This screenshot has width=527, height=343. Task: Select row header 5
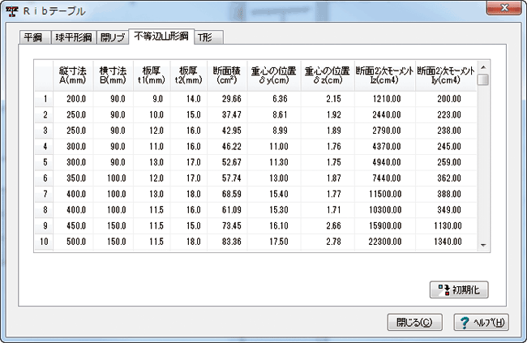[x=44, y=162]
